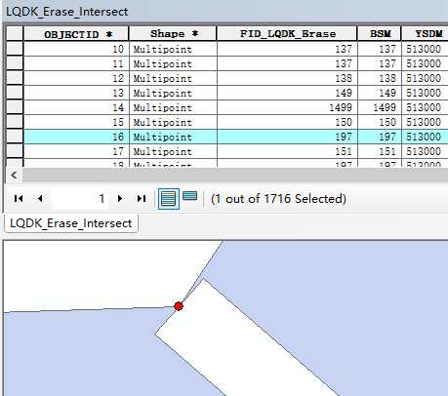Select row selector for OBJECTID 11
Screen dimensions: 448x396
pos(15,63)
